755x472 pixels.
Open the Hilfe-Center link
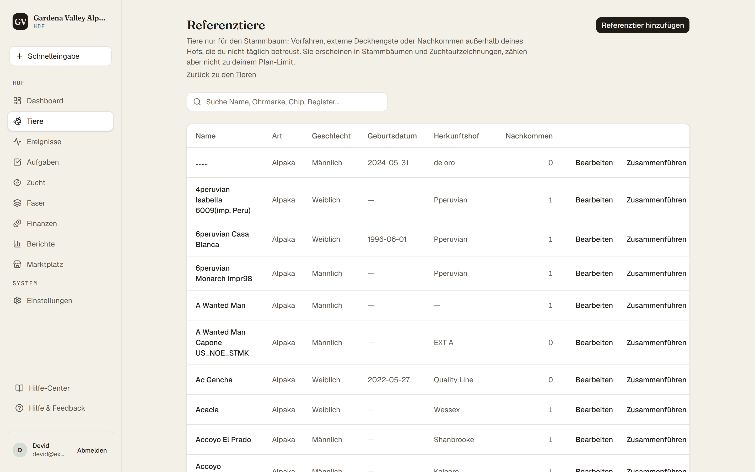[x=61, y=388]
